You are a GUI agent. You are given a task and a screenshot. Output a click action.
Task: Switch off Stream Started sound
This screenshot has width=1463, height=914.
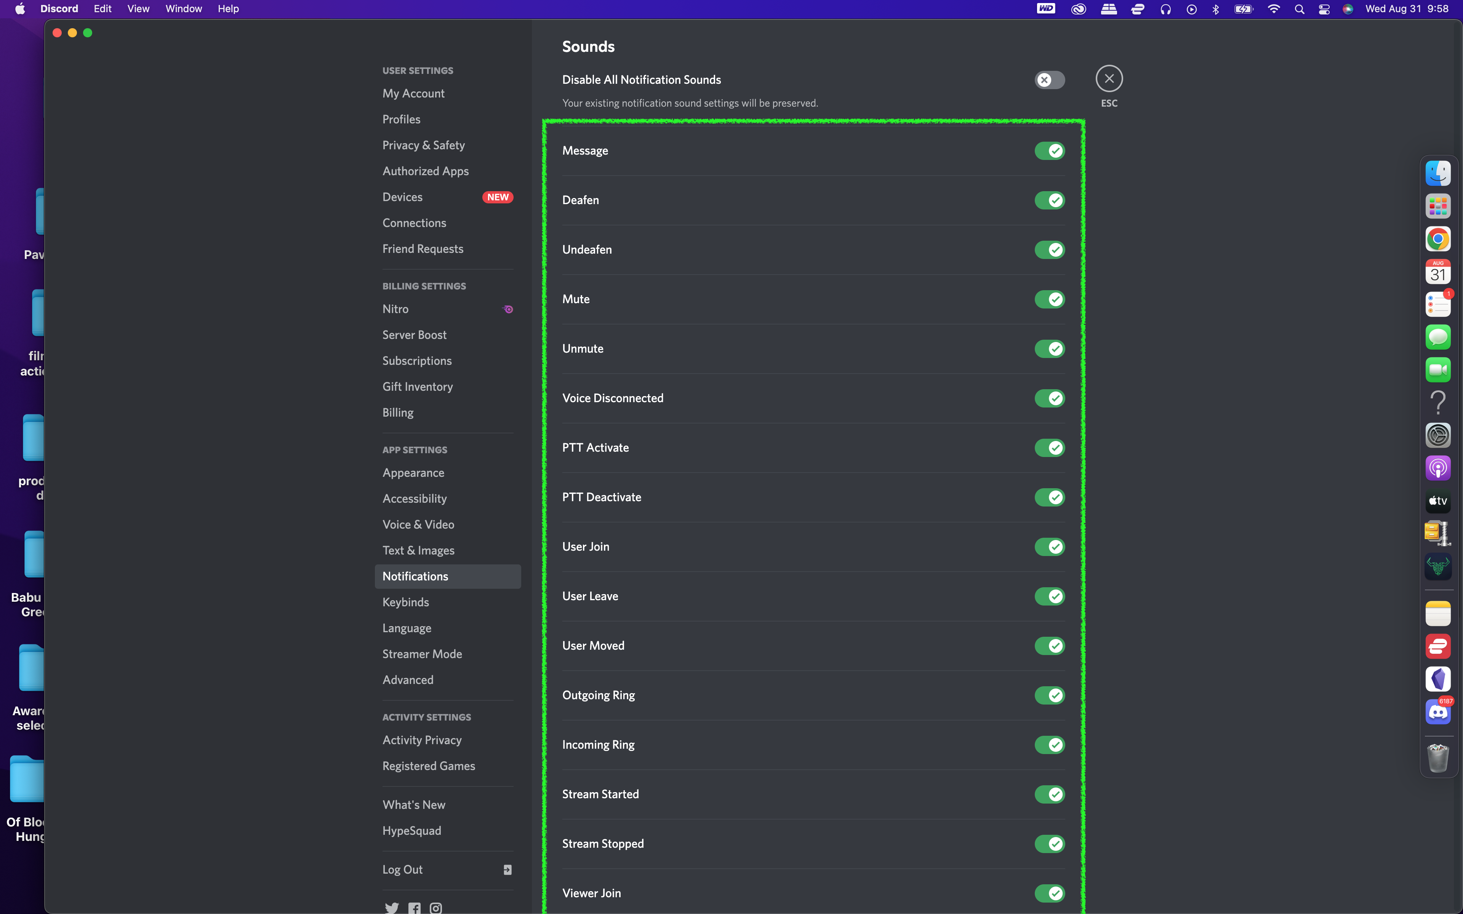[1050, 794]
